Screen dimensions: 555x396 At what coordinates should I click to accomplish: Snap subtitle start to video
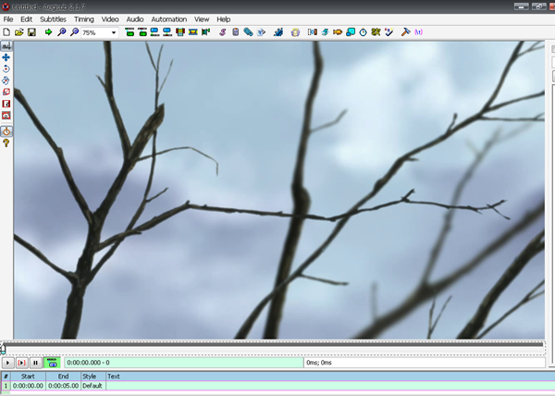click(x=155, y=32)
